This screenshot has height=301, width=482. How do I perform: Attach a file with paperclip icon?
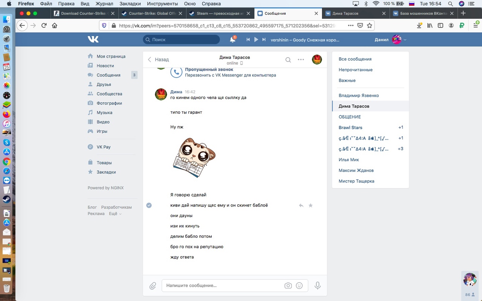(x=153, y=286)
